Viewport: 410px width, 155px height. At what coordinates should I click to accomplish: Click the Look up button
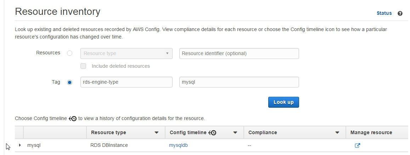click(x=283, y=102)
